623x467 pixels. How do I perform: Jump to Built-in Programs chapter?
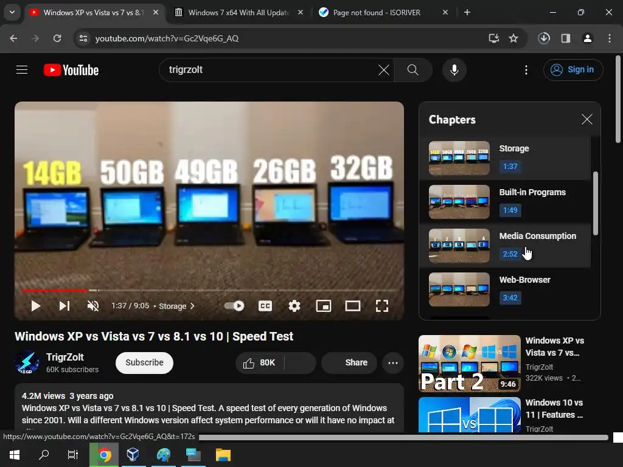(504, 202)
